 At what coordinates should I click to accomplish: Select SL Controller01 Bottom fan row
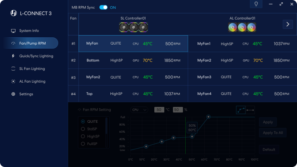[133, 60]
